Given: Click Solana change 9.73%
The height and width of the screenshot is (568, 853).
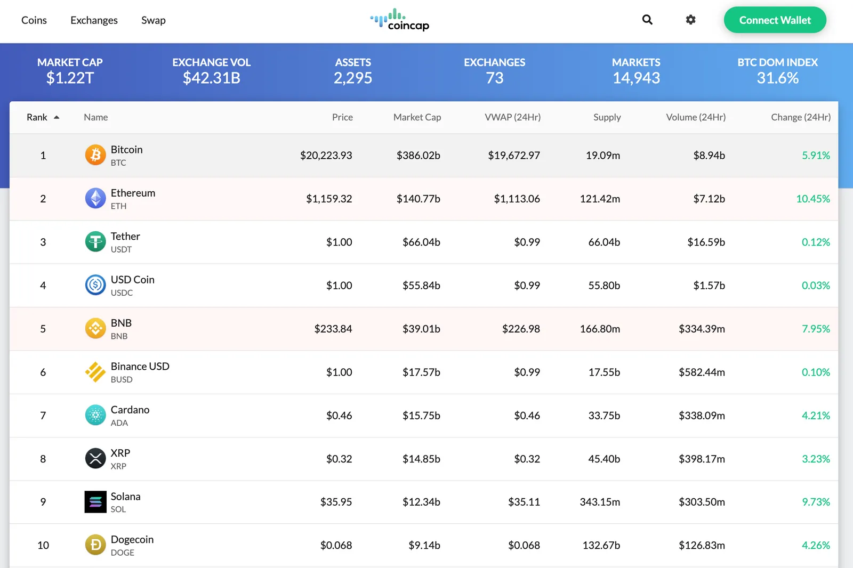Looking at the screenshot, I should (816, 502).
